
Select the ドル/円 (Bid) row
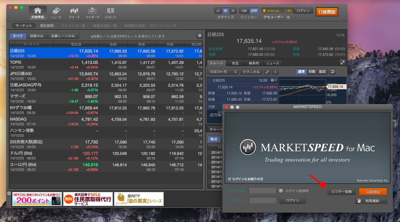pos(106,155)
